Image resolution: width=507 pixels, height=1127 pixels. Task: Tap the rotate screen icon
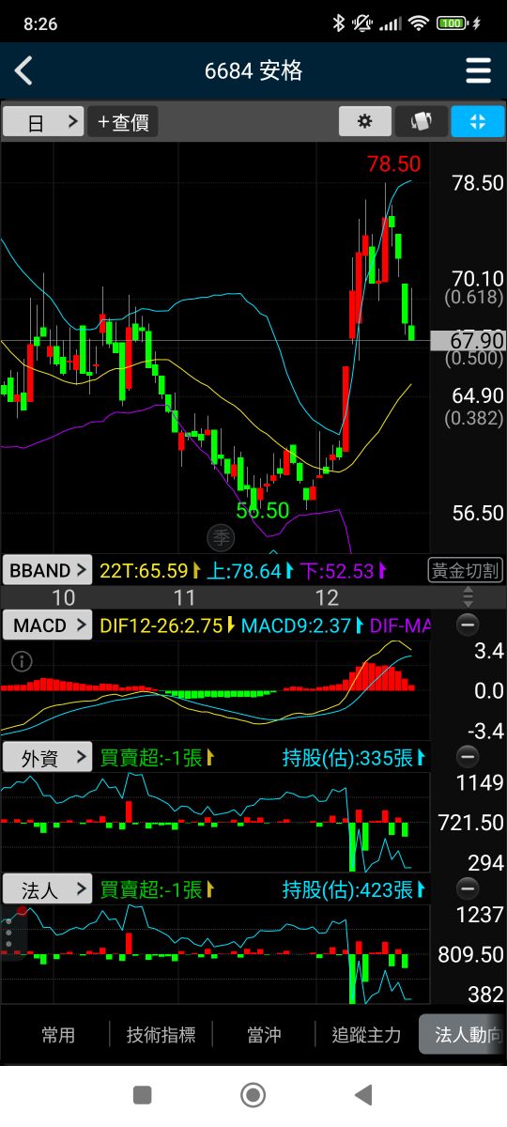[x=421, y=121]
